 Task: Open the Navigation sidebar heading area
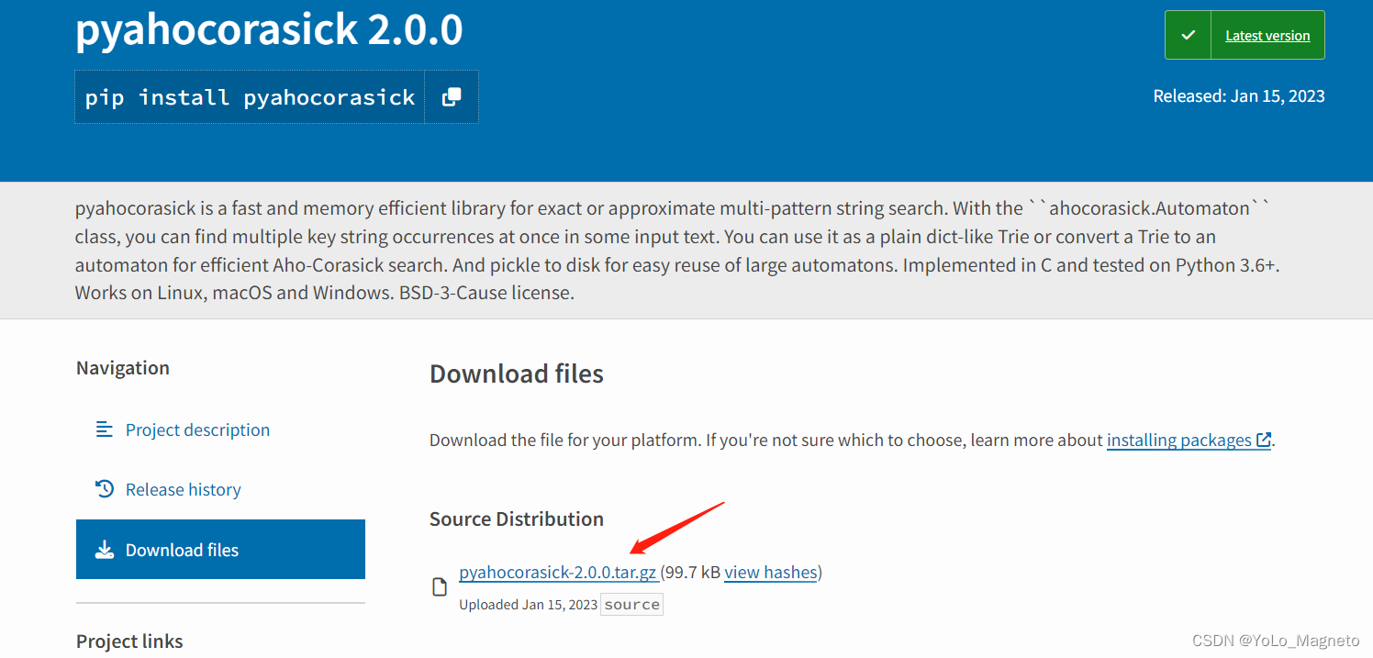[x=122, y=367]
